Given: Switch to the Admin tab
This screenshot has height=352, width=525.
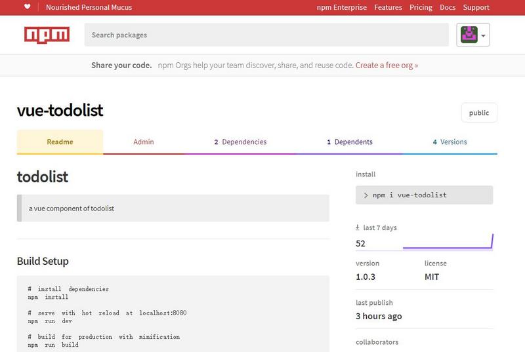Looking at the screenshot, I should pyautogui.click(x=144, y=142).
